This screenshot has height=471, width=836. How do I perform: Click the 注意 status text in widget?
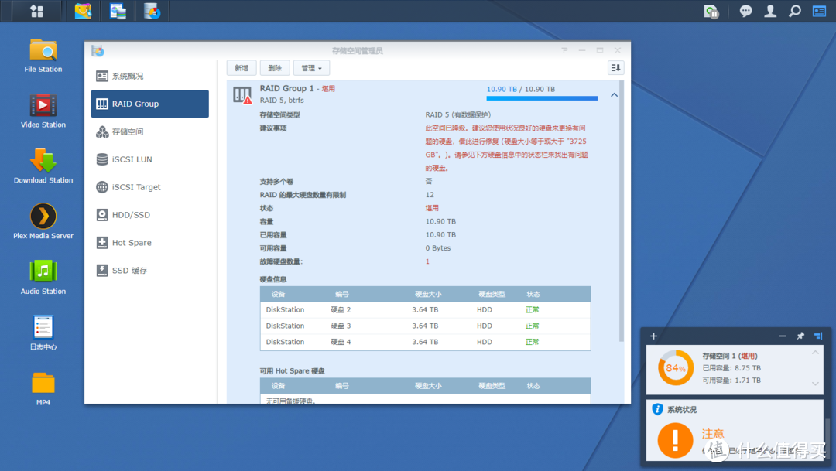pos(713,434)
